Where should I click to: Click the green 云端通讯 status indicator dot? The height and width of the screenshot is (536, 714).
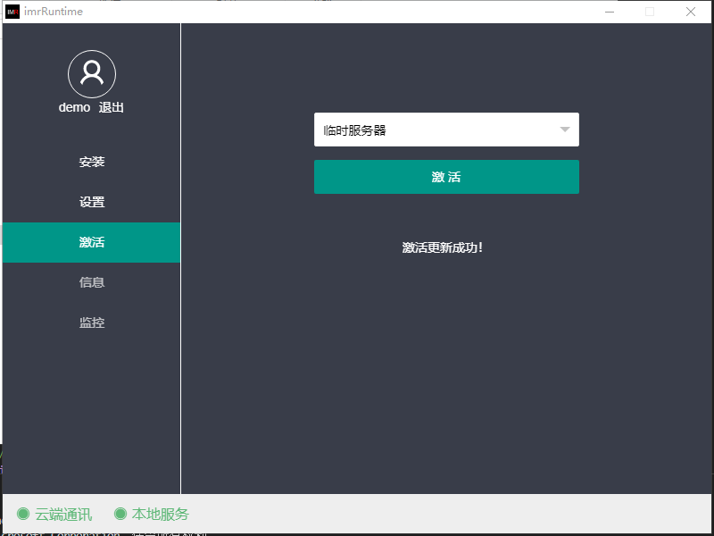coord(23,514)
